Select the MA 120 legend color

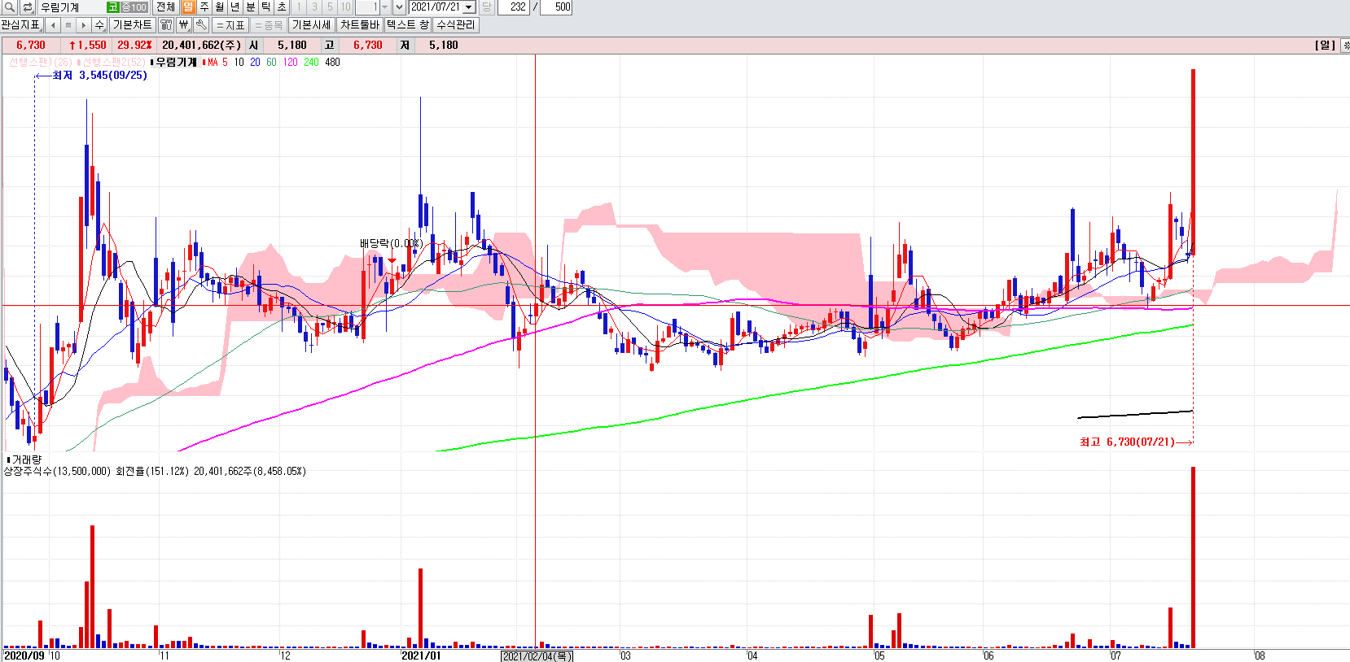pyautogui.click(x=290, y=62)
